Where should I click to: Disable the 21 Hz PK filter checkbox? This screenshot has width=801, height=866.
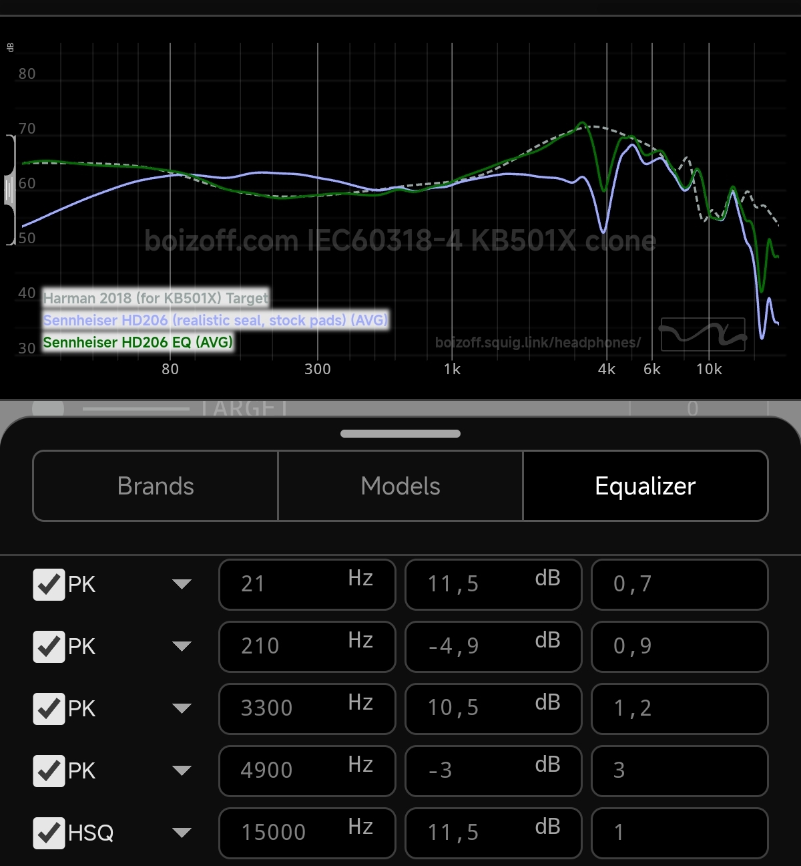point(49,585)
